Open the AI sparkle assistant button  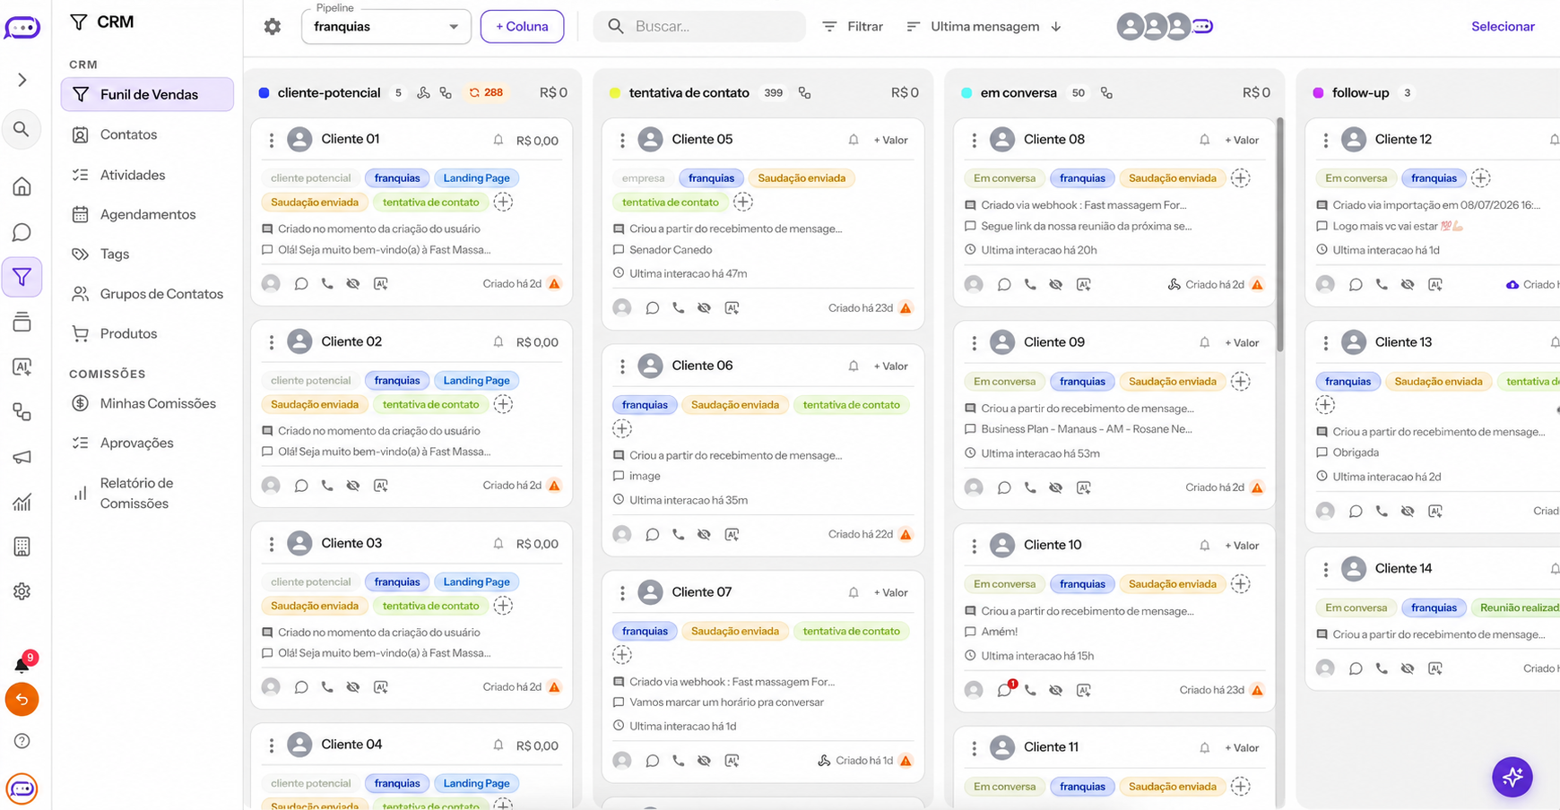coord(1512,777)
